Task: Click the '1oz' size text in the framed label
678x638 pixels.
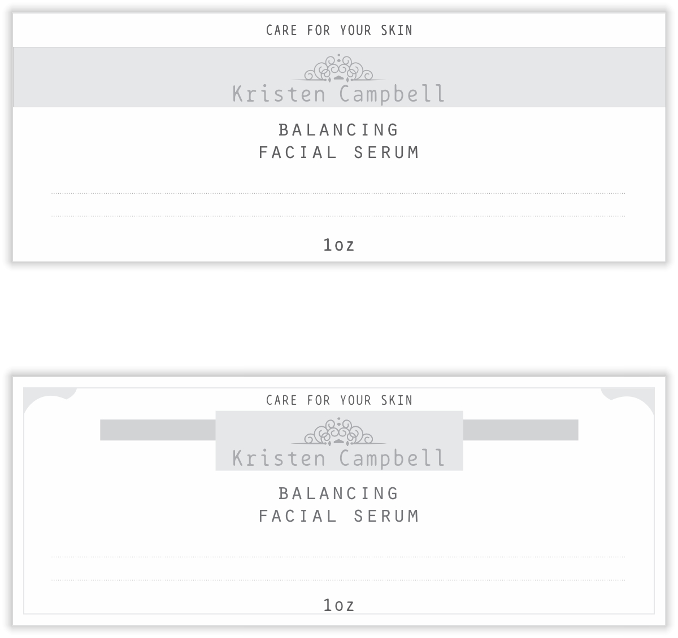Action: 339,605
